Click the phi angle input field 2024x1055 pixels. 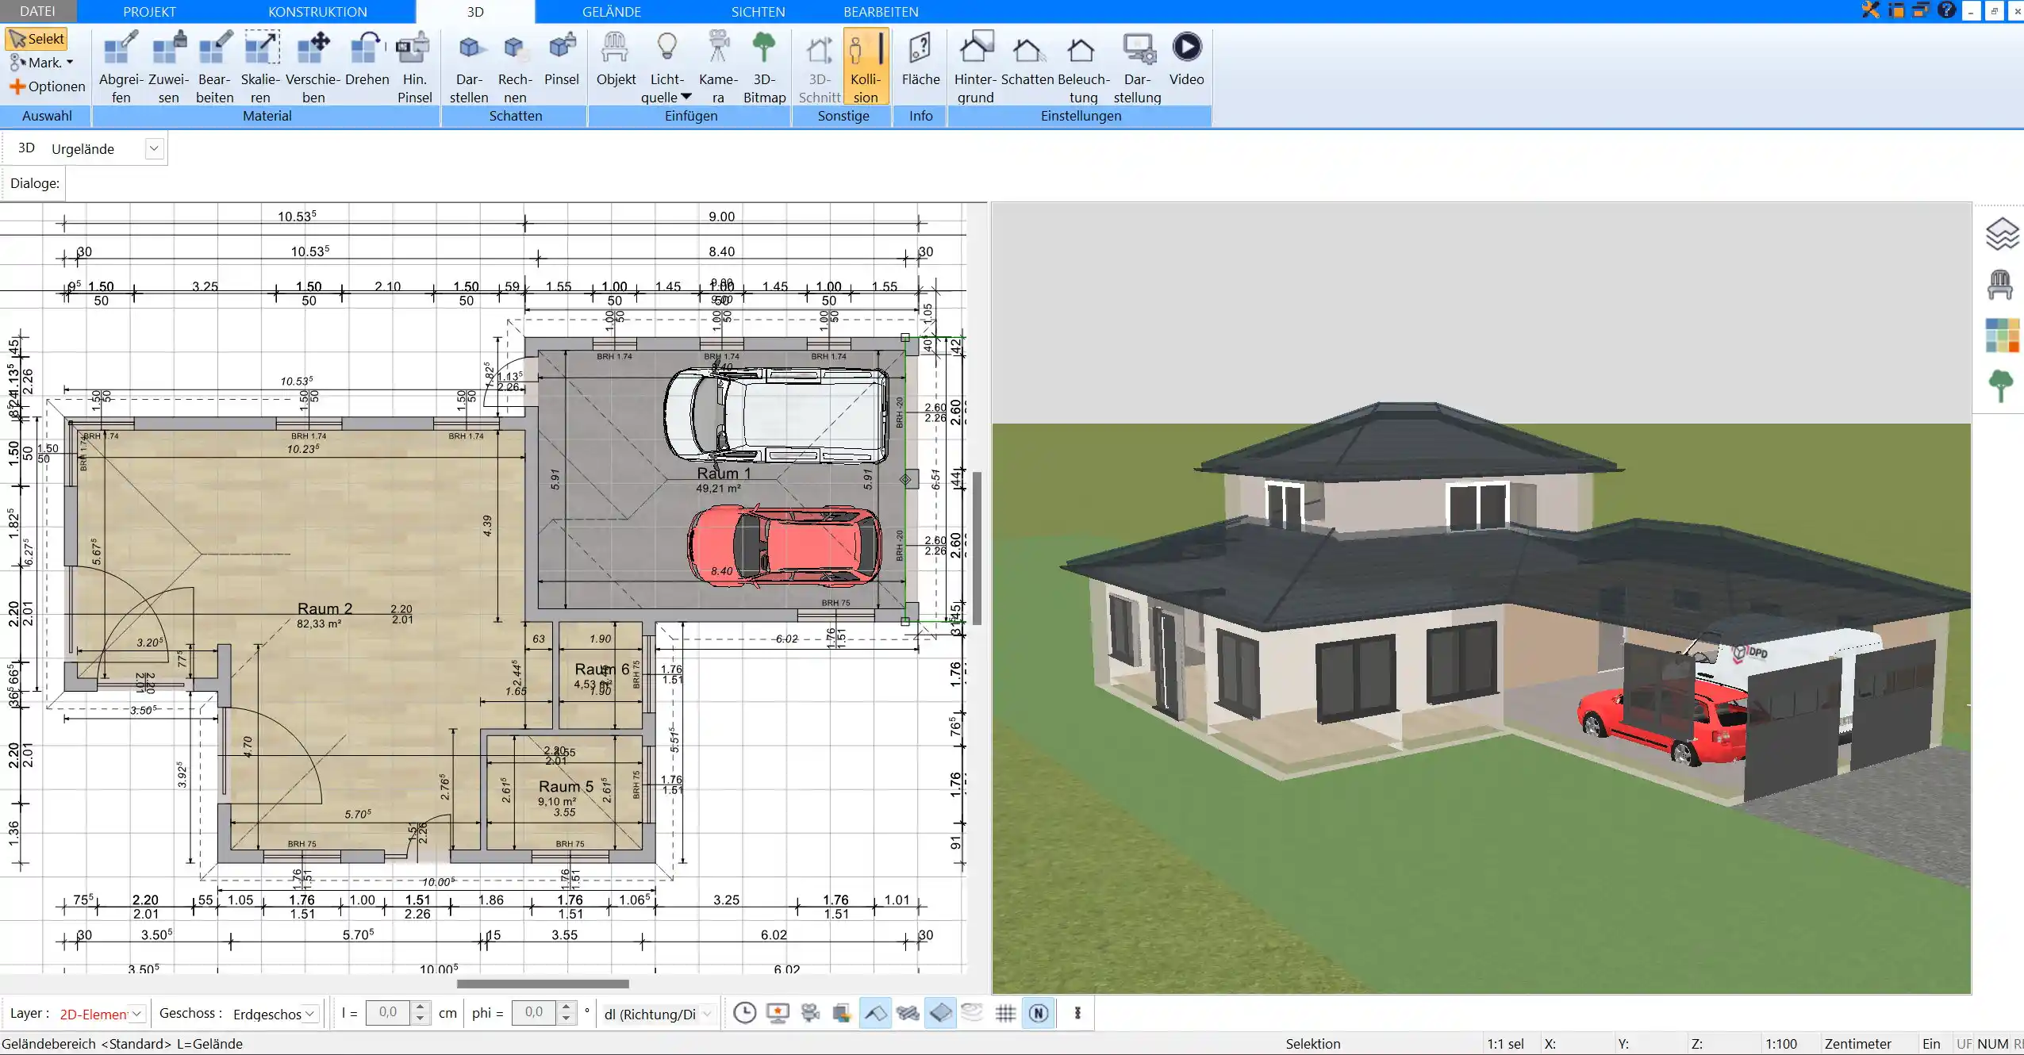point(533,1012)
